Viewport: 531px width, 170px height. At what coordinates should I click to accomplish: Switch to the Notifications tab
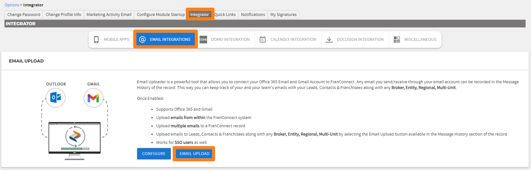253,15
